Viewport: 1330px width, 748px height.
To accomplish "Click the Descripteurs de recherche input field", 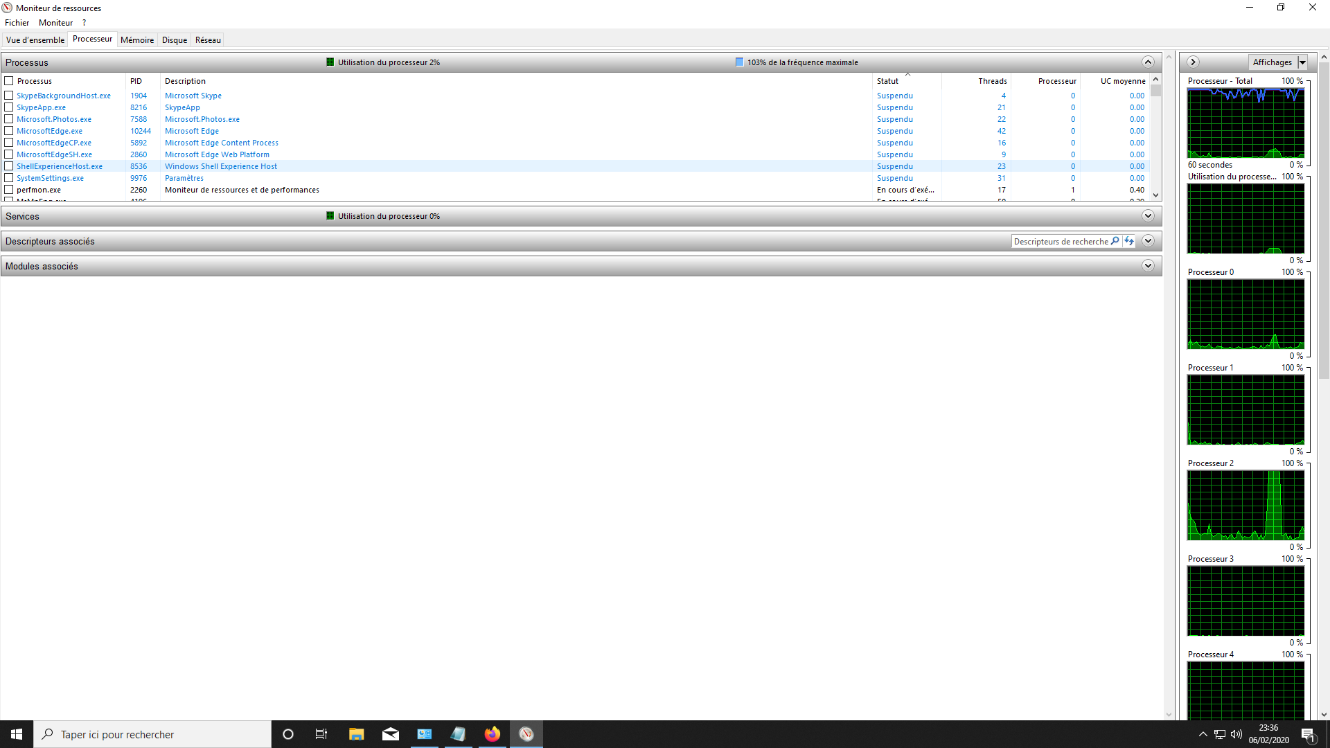I will (x=1060, y=242).
